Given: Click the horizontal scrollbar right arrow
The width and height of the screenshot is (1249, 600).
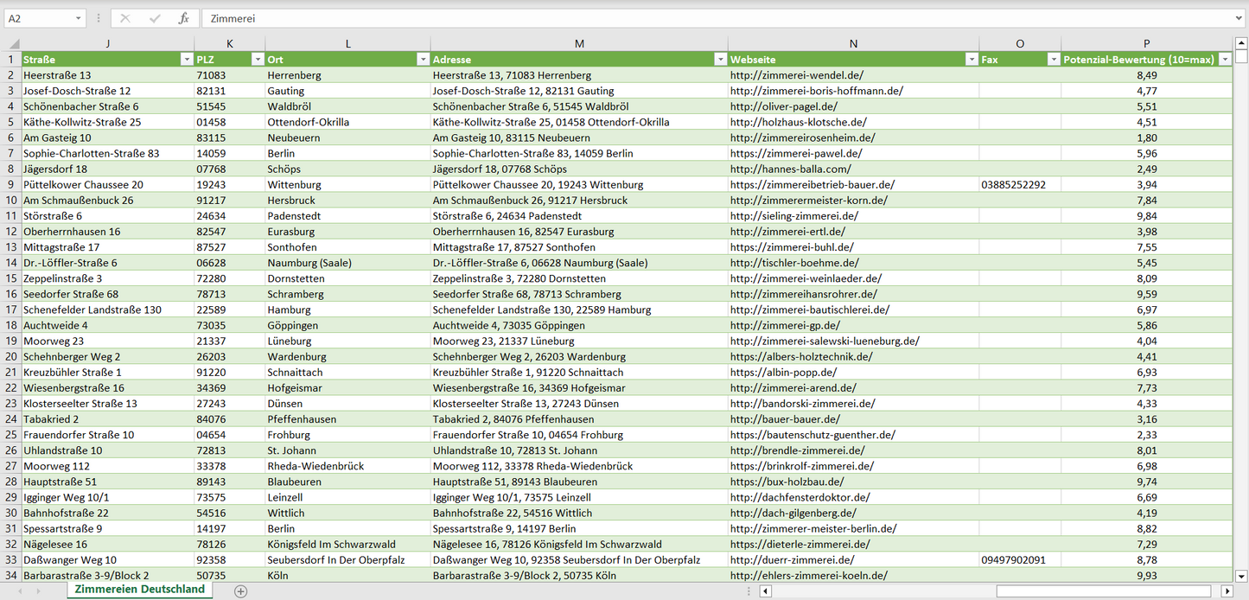Looking at the screenshot, I should (1227, 591).
